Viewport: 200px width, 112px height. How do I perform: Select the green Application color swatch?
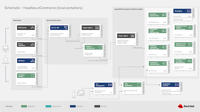click(24, 106)
